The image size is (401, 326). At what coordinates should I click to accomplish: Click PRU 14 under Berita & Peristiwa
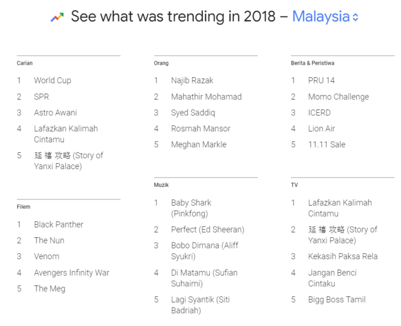321,80
